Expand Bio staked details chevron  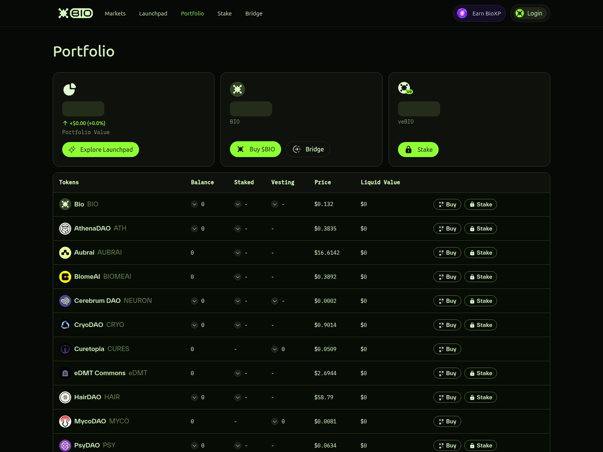coord(238,204)
